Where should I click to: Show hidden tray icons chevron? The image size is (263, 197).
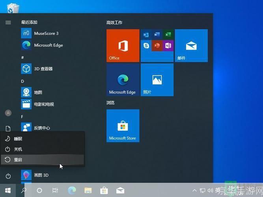[194, 190]
